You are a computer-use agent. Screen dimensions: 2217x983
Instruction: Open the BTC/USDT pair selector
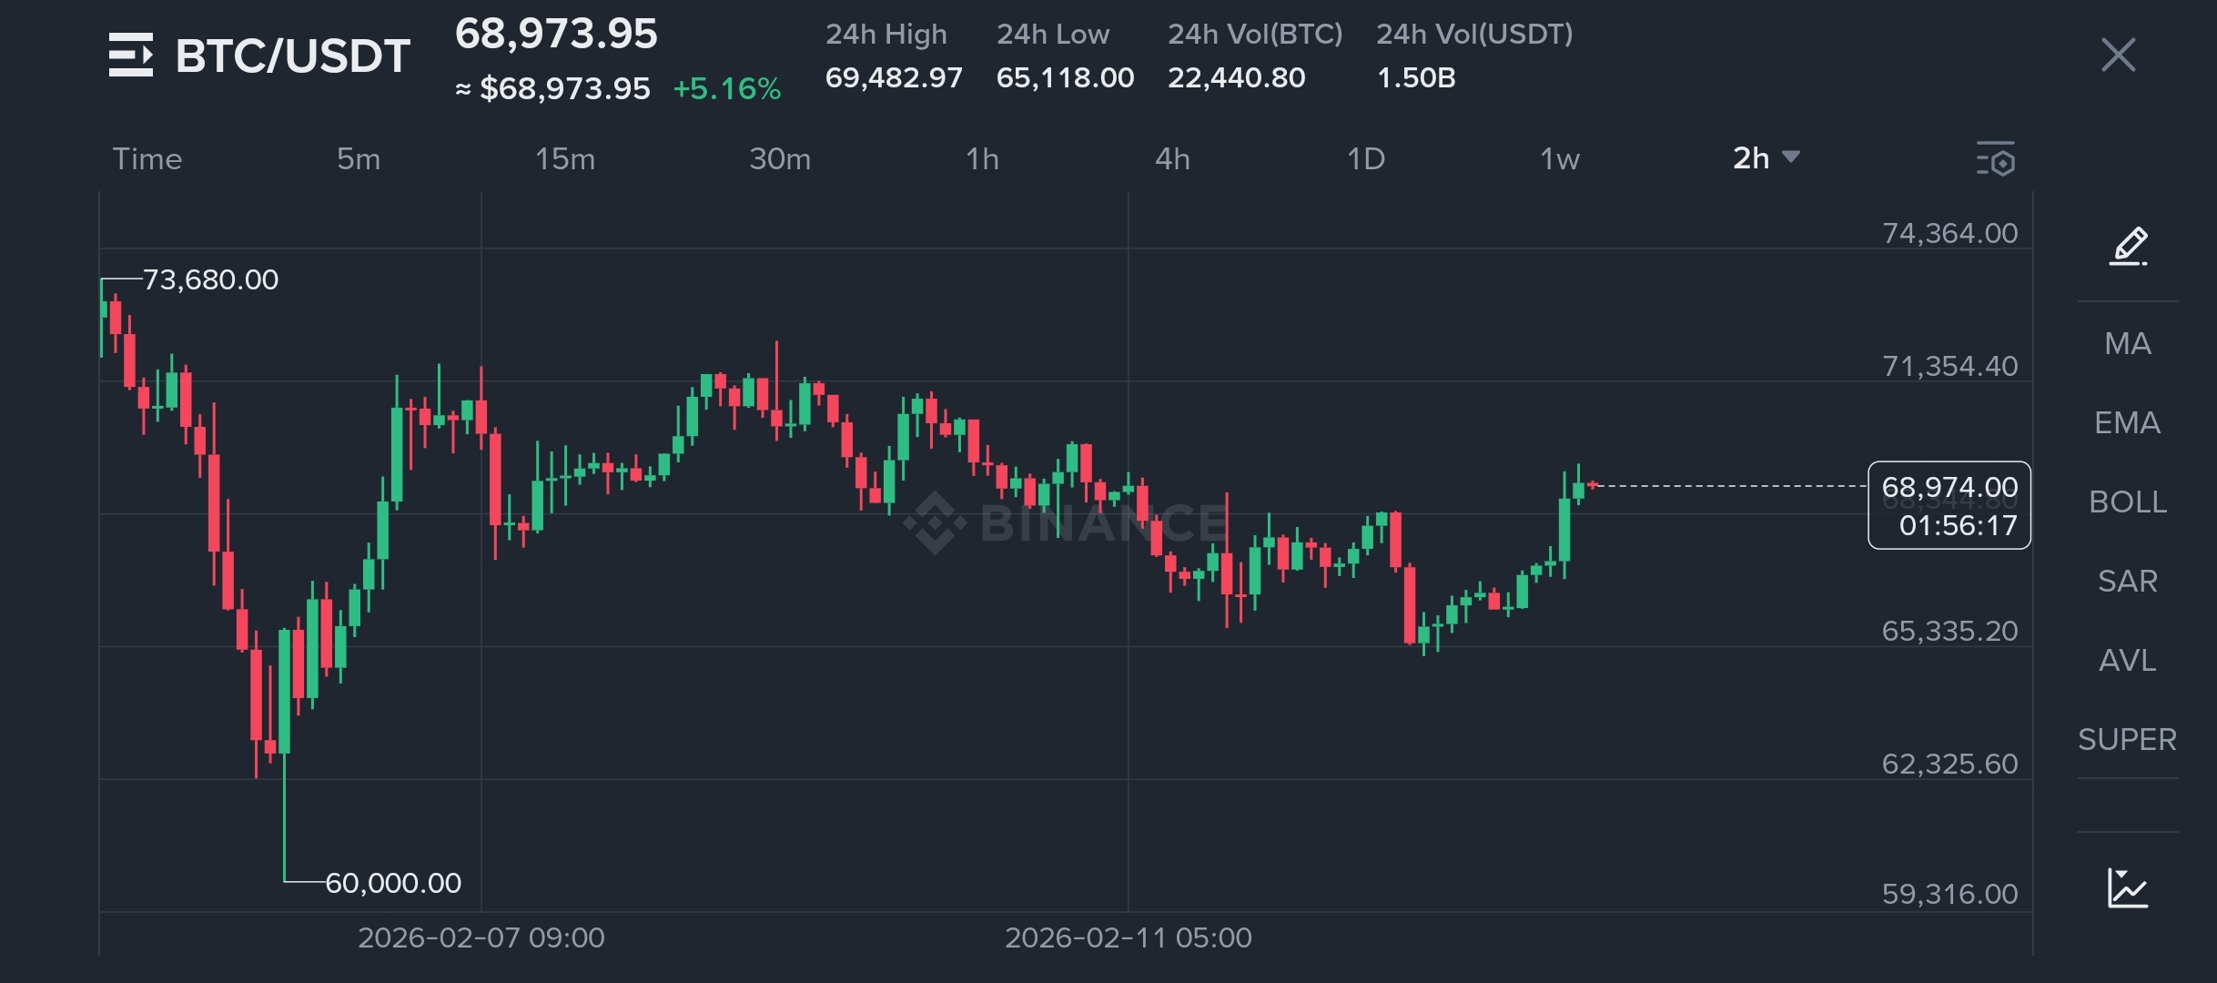coord(292,56)
